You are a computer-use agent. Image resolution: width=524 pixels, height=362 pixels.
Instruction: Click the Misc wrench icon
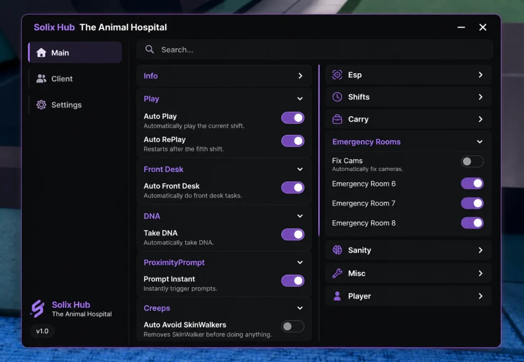click(x=337, y=273)
